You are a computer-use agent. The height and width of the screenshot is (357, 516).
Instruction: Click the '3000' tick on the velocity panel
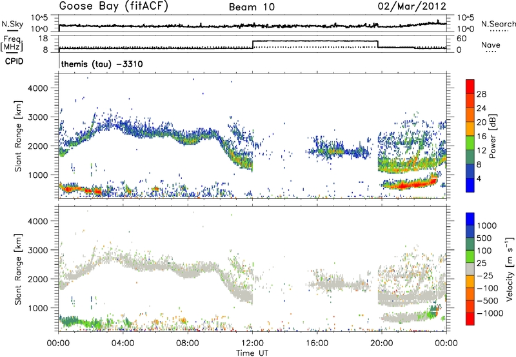[37, 250]
